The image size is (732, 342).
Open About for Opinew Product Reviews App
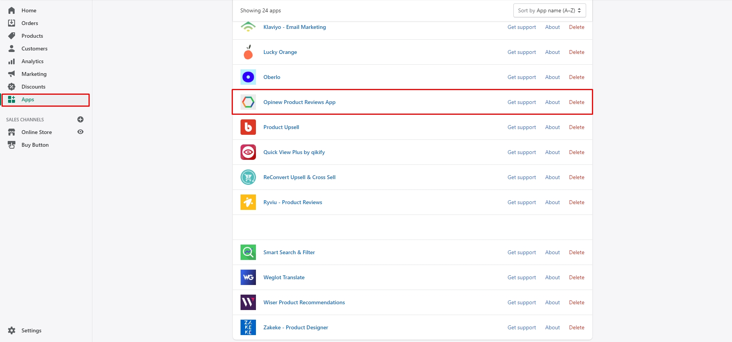(552, 102)
